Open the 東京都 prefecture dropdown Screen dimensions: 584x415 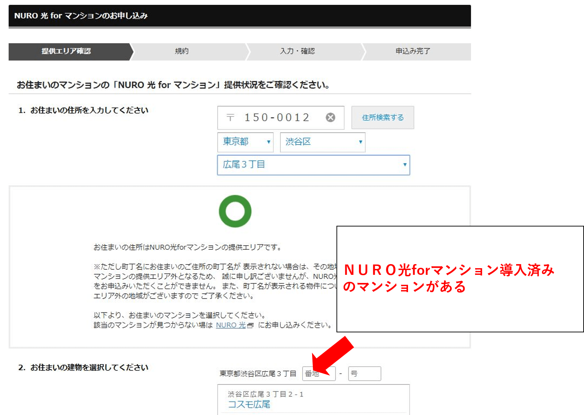[245, 142]
